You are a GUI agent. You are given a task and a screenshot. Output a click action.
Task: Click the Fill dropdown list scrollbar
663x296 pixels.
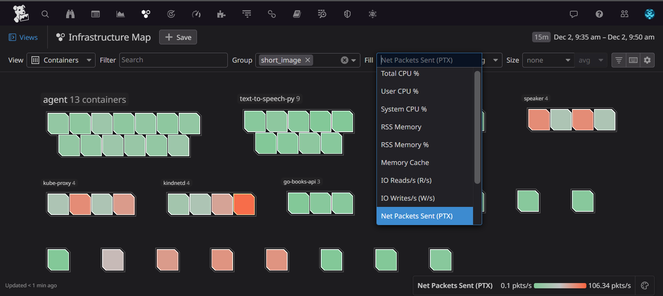point(477,127)
